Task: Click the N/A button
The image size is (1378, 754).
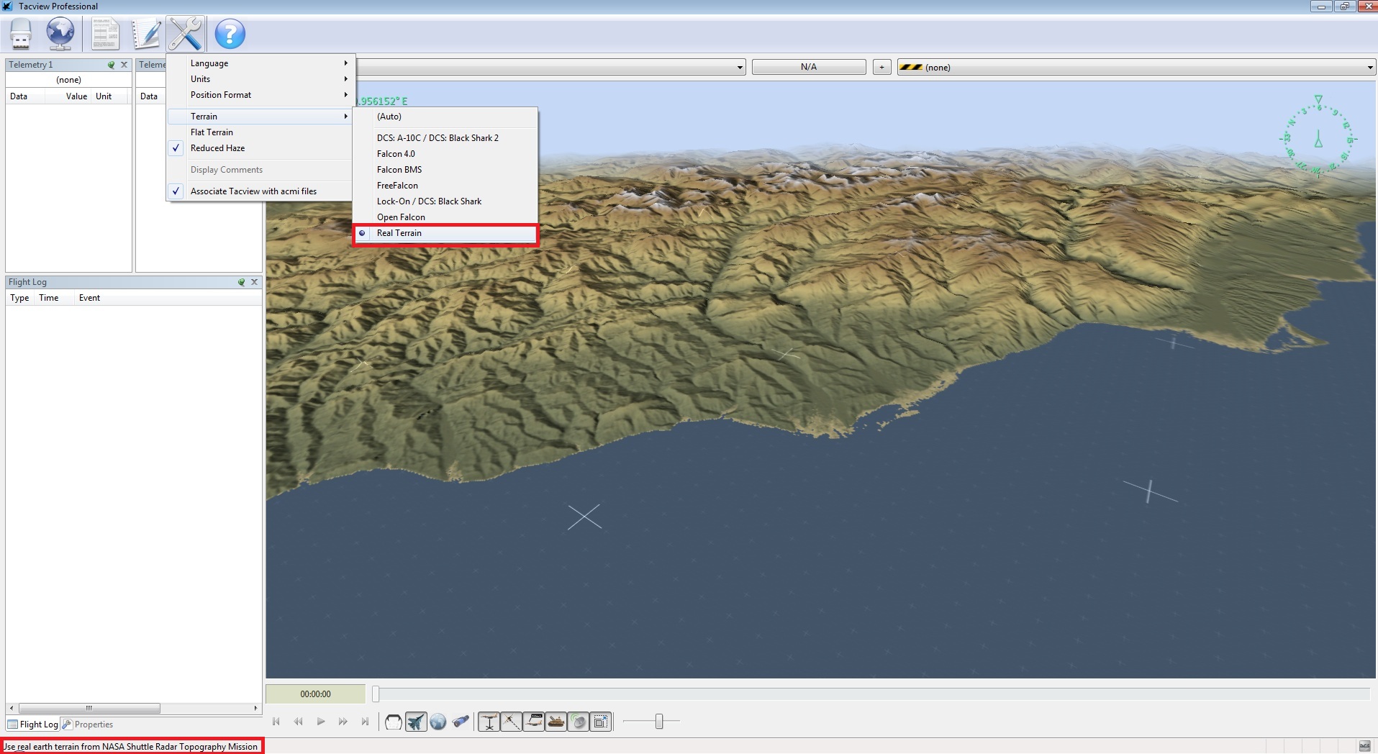Action: (809, 67)
